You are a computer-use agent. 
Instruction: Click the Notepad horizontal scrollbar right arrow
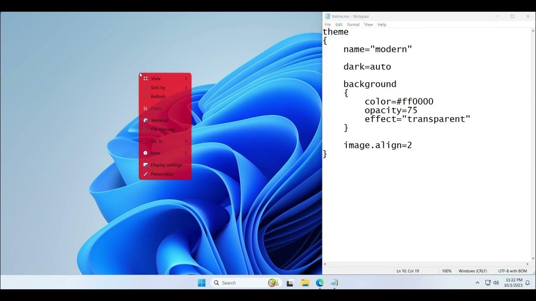point(528,264)
